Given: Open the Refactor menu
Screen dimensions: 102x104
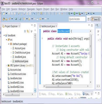Looking at the screenshot, I should 22,9.
